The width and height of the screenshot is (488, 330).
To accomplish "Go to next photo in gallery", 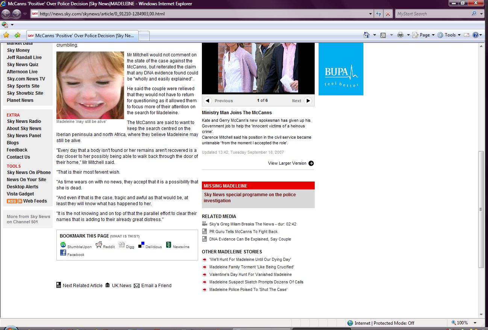I will tap(308, 101).
